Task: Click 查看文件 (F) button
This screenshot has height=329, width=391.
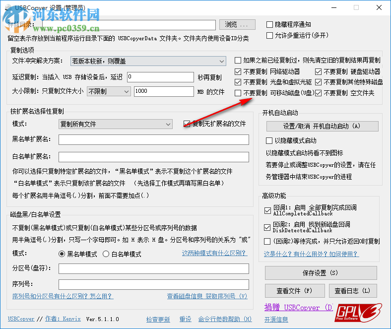Action: click(x=295, y=291)
